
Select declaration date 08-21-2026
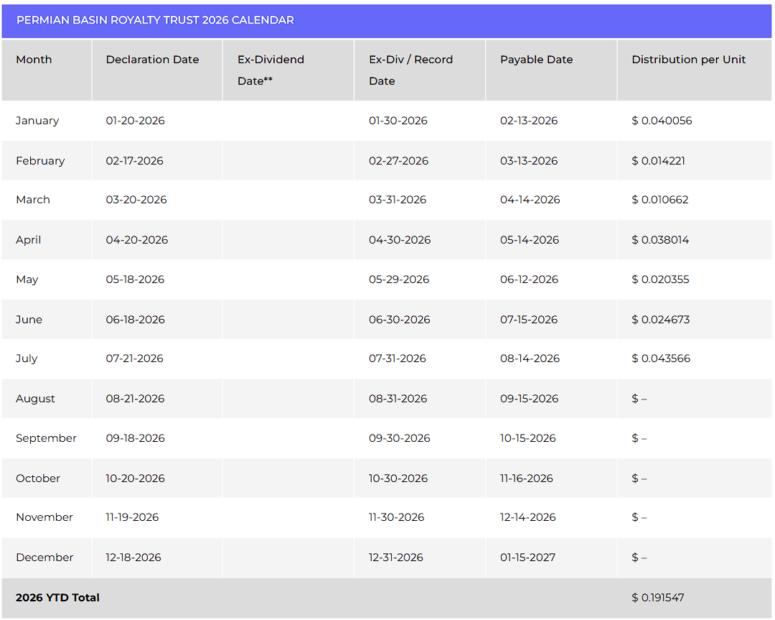click(135, 399)
